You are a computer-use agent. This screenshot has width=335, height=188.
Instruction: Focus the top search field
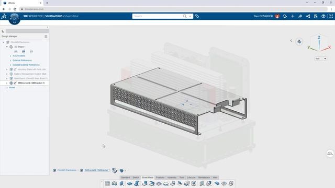(x=158, y=16)
